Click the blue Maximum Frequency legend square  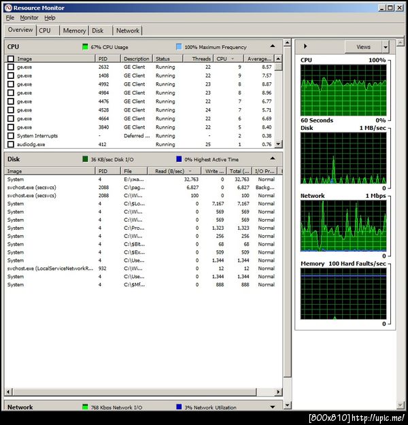pos(179,47)
